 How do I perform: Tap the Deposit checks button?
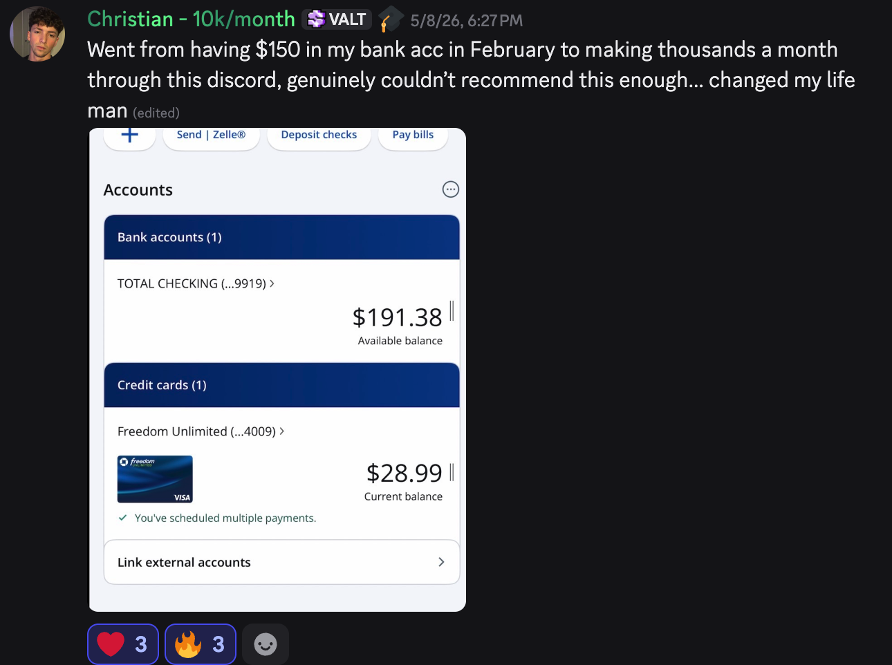pyautogui.click(x=319, y=136)
